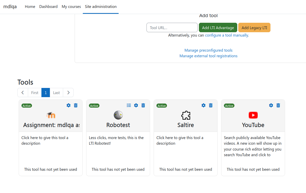Open YouTube tool settings gear
Image resolution: width=306 pixels, height=193 pixels.
[x=271, y=105]
